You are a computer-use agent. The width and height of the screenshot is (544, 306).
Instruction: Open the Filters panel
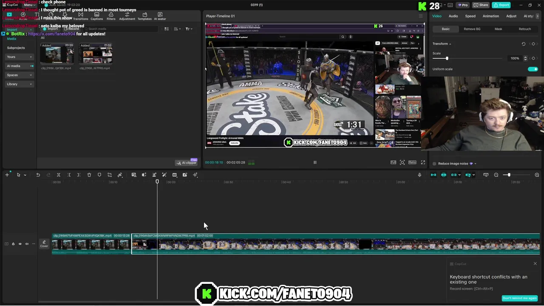pyautogui.click(x=111, y=16)
